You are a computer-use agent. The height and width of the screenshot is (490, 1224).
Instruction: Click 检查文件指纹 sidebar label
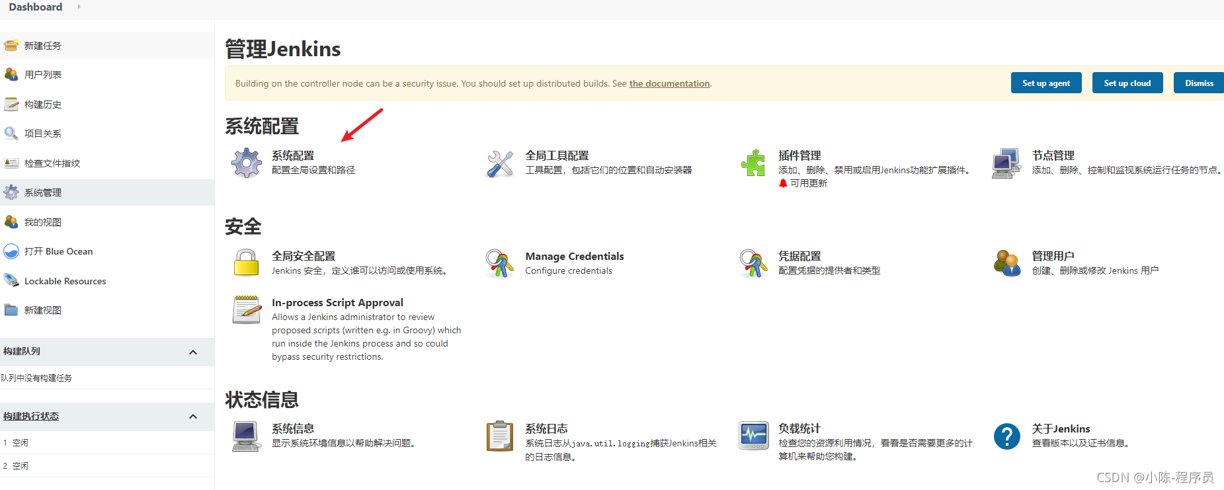click(x=52, y=163)
